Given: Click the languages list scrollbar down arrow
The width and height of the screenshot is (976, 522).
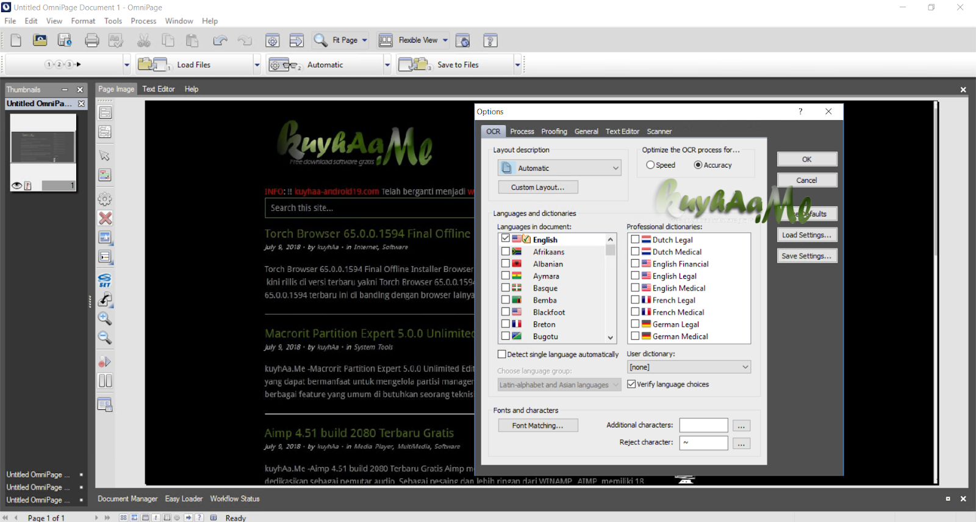Looking at the screenshot, I should pos(610,337).
